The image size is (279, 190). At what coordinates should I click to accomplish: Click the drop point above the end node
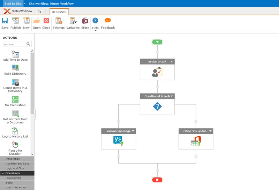(x=157, y=170)
